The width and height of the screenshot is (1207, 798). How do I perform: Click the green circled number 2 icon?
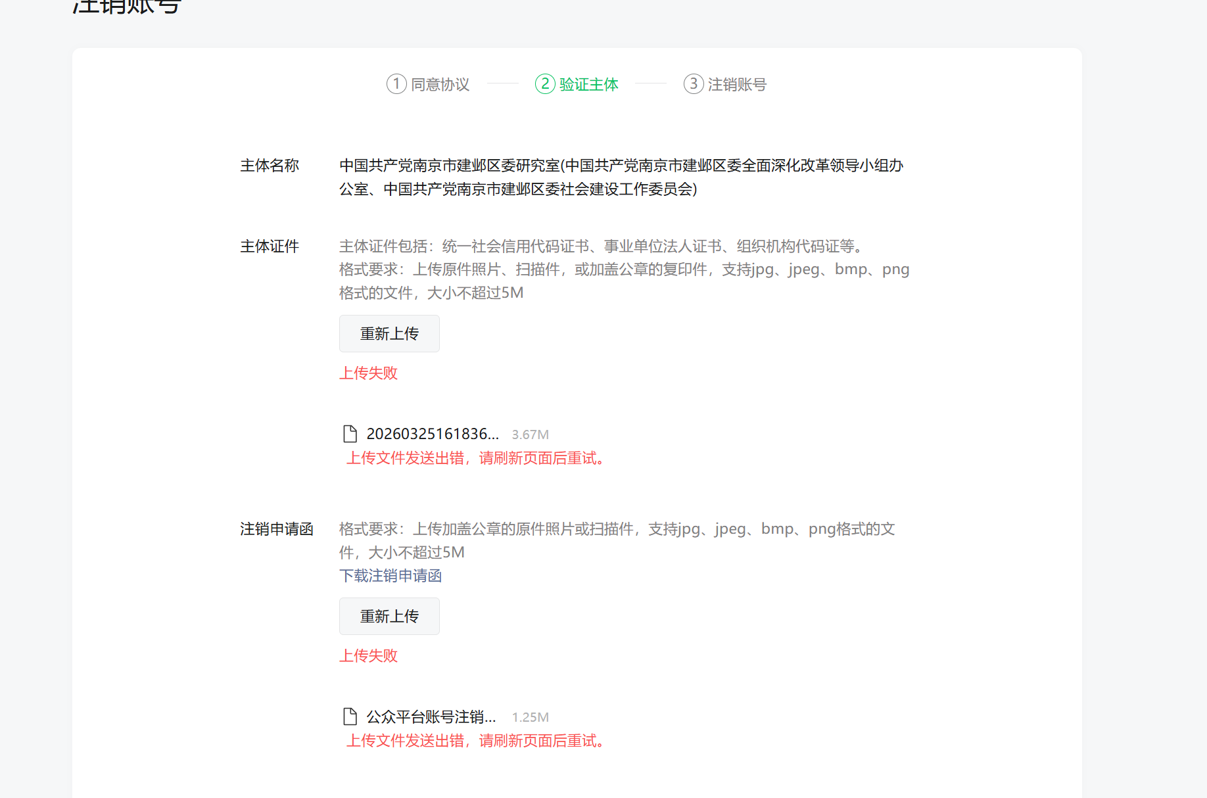pyautogui.click(x=545, y=84)
